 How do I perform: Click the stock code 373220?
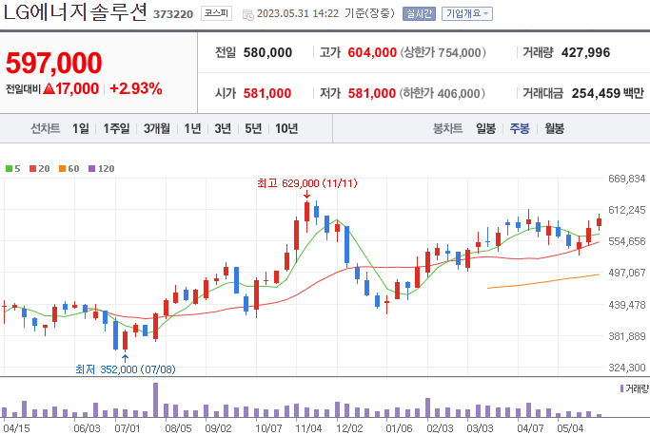point(173,14)
